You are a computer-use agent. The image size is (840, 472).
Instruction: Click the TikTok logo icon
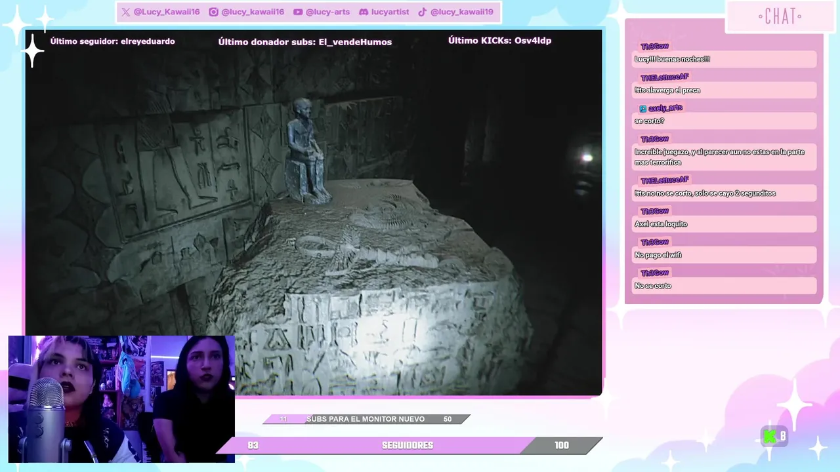(x=423, y=12)
